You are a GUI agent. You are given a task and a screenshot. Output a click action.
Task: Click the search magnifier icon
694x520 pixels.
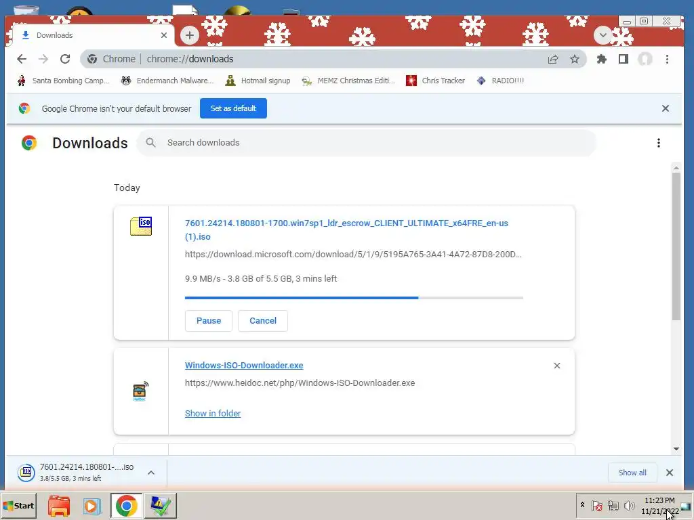pyautogui.click(x=150, y=143)
